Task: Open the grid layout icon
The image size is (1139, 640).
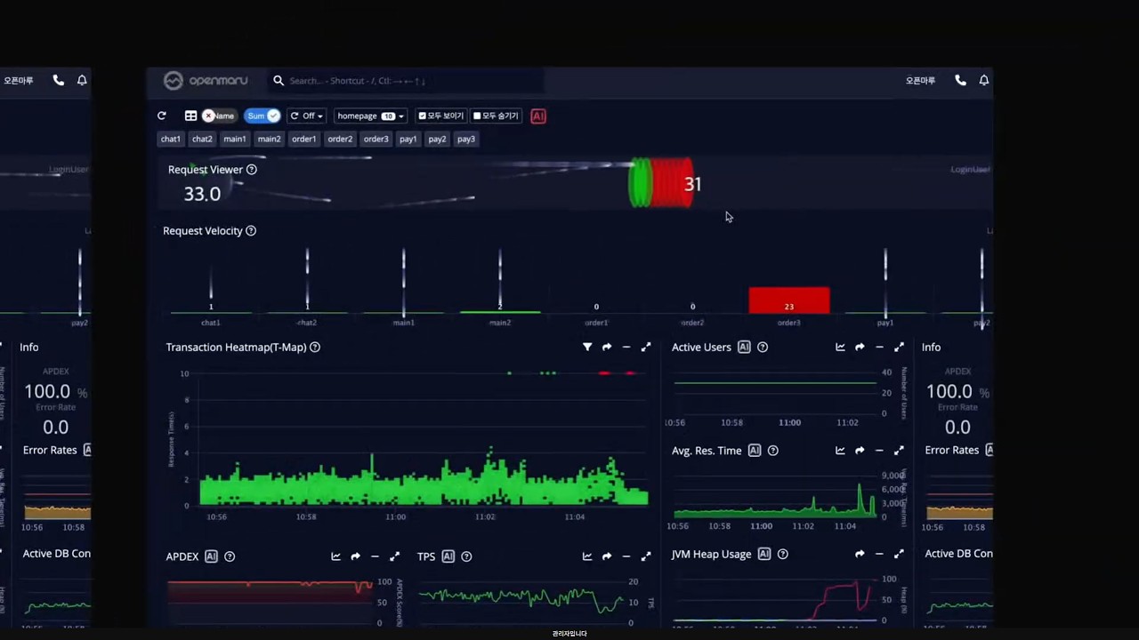Action: (190, 116)
